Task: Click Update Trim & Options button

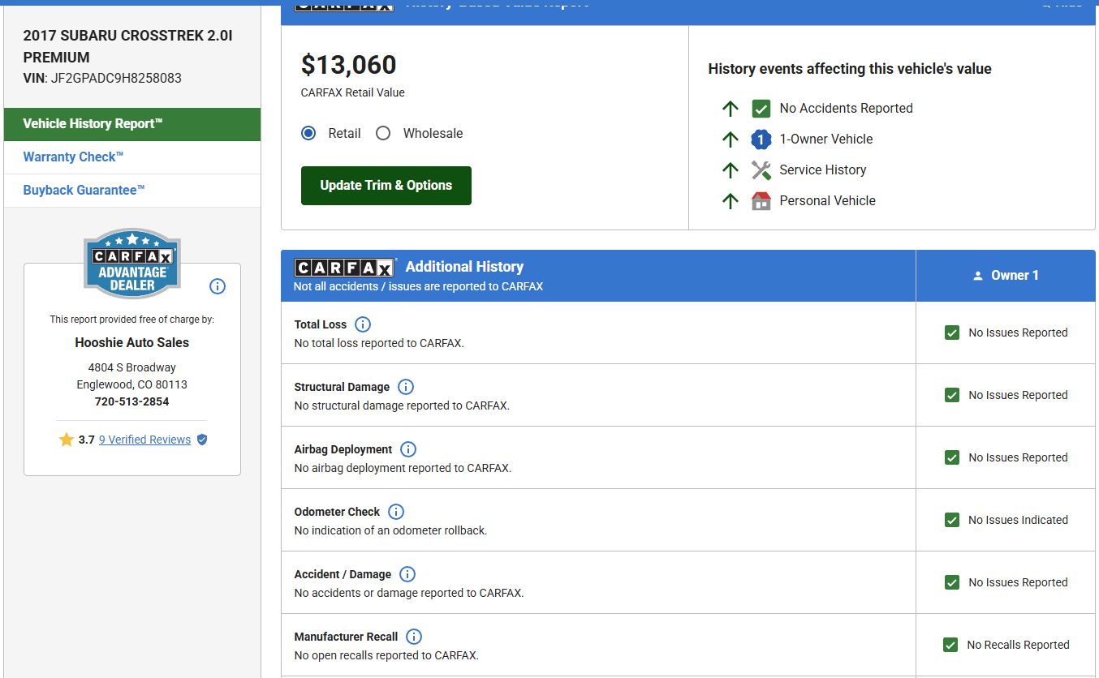Action: point(386,186)
